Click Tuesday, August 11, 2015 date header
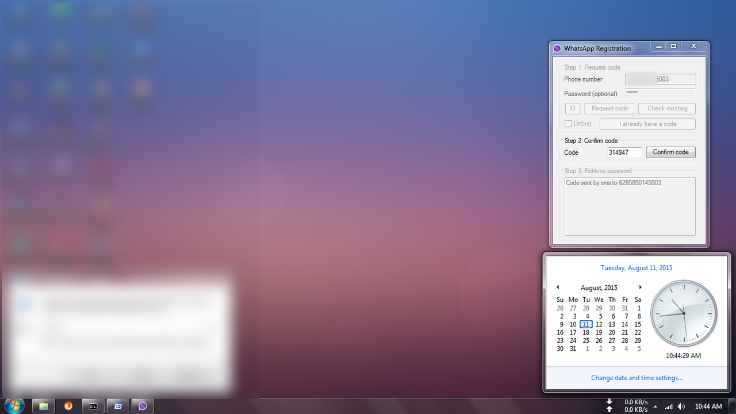736x414 pixels. tap(637, 268)
